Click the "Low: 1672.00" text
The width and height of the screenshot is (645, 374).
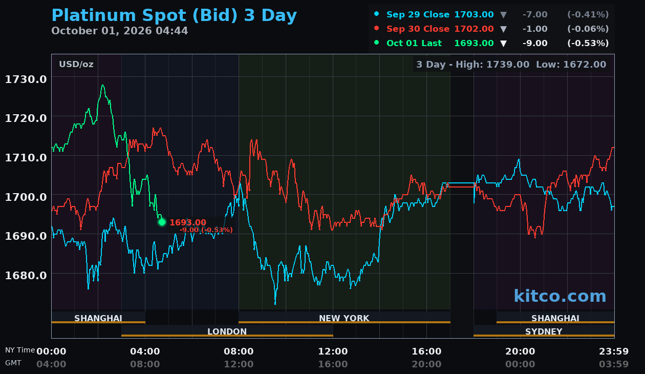(x=571, y=65)
